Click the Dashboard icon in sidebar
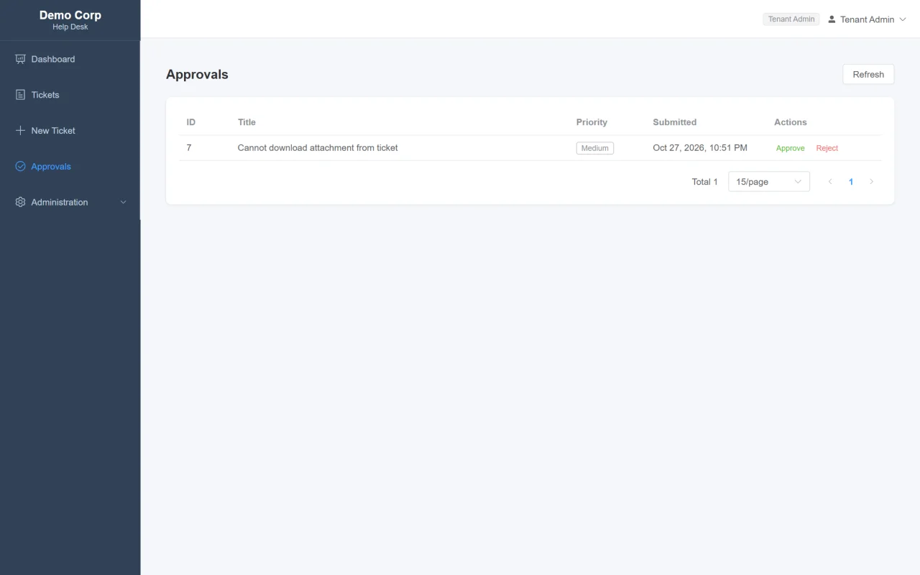 [x=20, y=59]
